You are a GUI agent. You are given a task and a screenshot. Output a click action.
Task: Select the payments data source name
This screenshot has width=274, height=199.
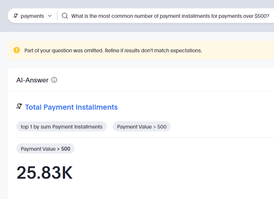(32, 16)
